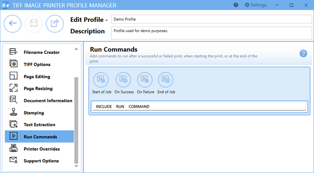Add an On Failure command
This screenshot has height=173, width=314.
coord(145,80)
